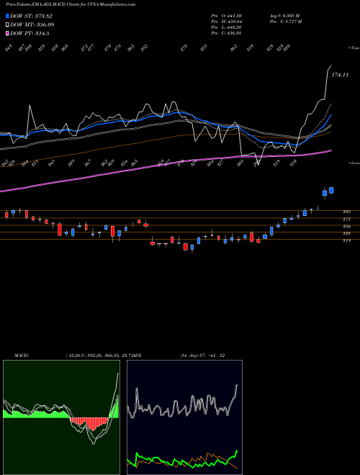This screenshot has width=360, height=475.
Task: Click the last blue candlestick on the right
Action: [331, 190]
